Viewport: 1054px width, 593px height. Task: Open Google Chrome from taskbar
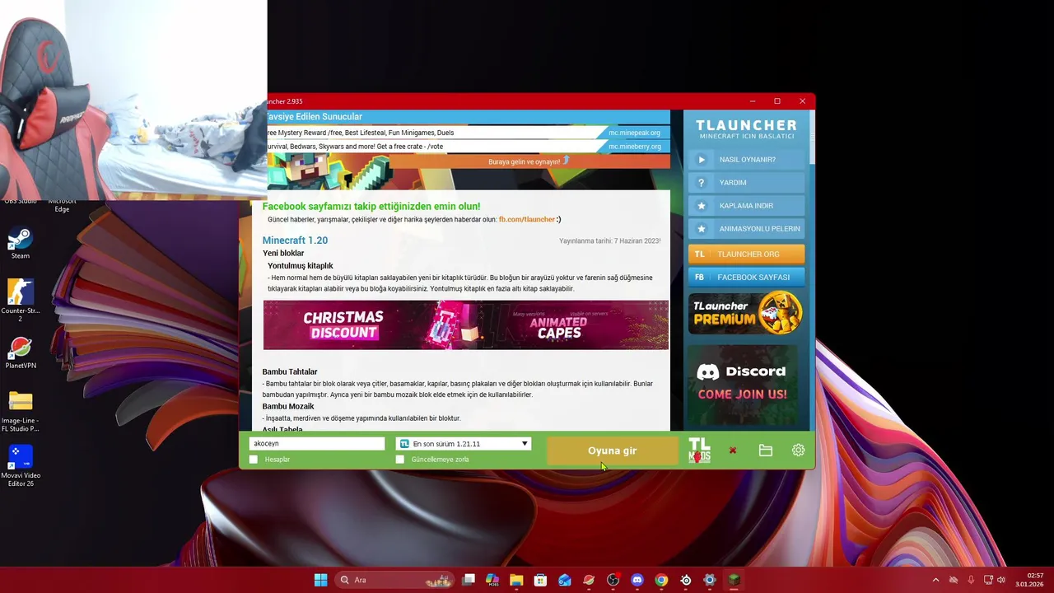[661, 580]
